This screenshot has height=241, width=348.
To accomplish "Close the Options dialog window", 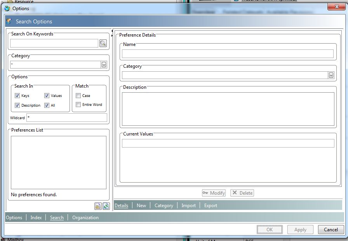I will [x=336, y=7].
